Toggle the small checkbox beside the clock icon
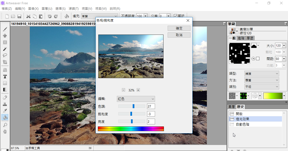The image size is (288, 151). pyautogui.click(x=258, y=59)
